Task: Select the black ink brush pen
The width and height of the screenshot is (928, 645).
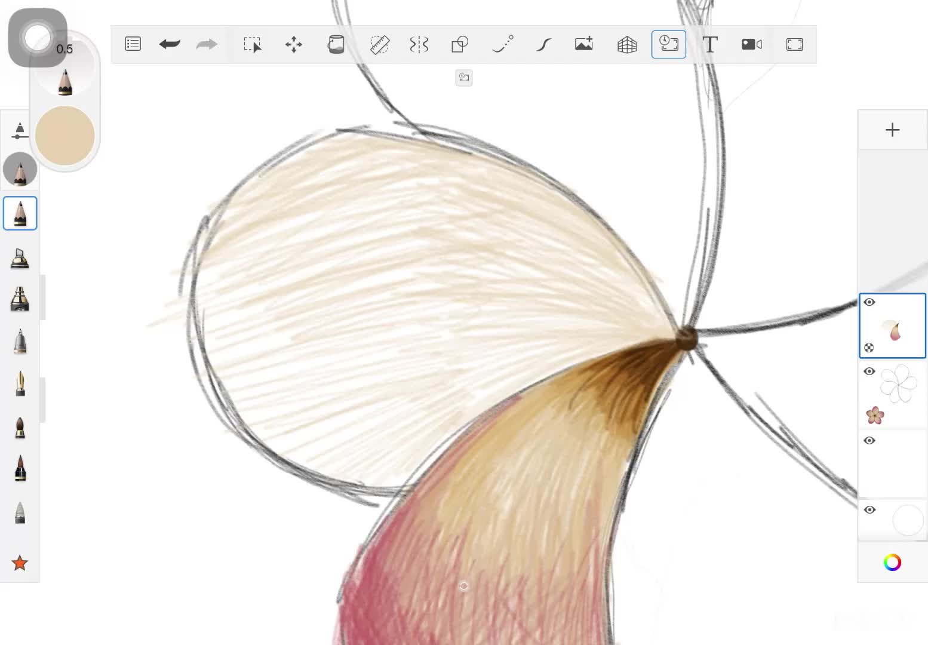Action: (20, 469)
